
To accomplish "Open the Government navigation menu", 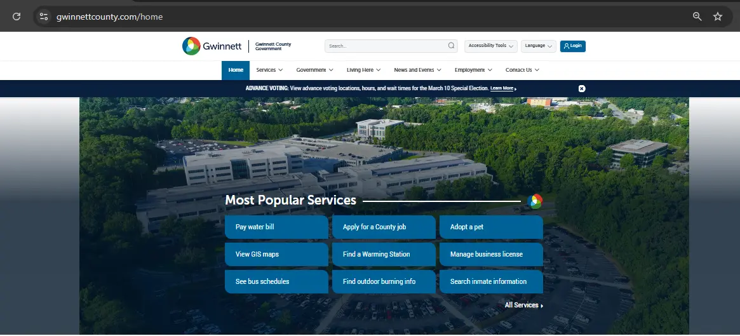I will 314,70.
